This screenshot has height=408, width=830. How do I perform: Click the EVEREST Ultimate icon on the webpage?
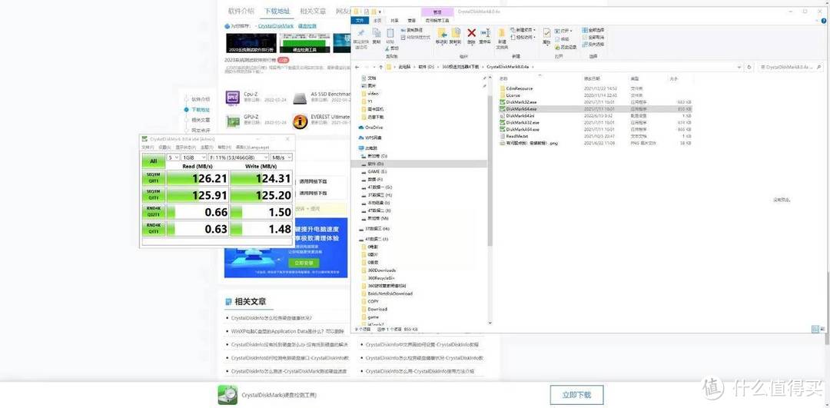300,121
